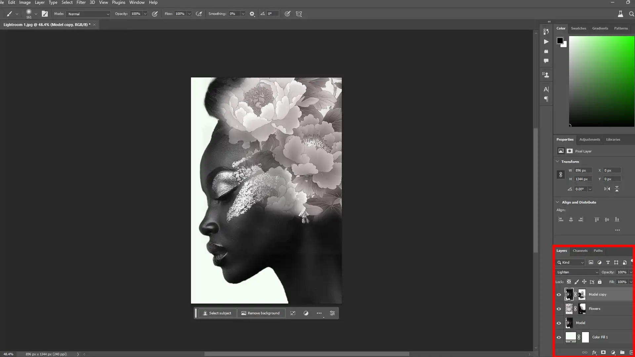The width and height of the screenshot is (635, 357).
Task: Open the Window menu
Action: point(137,2)
